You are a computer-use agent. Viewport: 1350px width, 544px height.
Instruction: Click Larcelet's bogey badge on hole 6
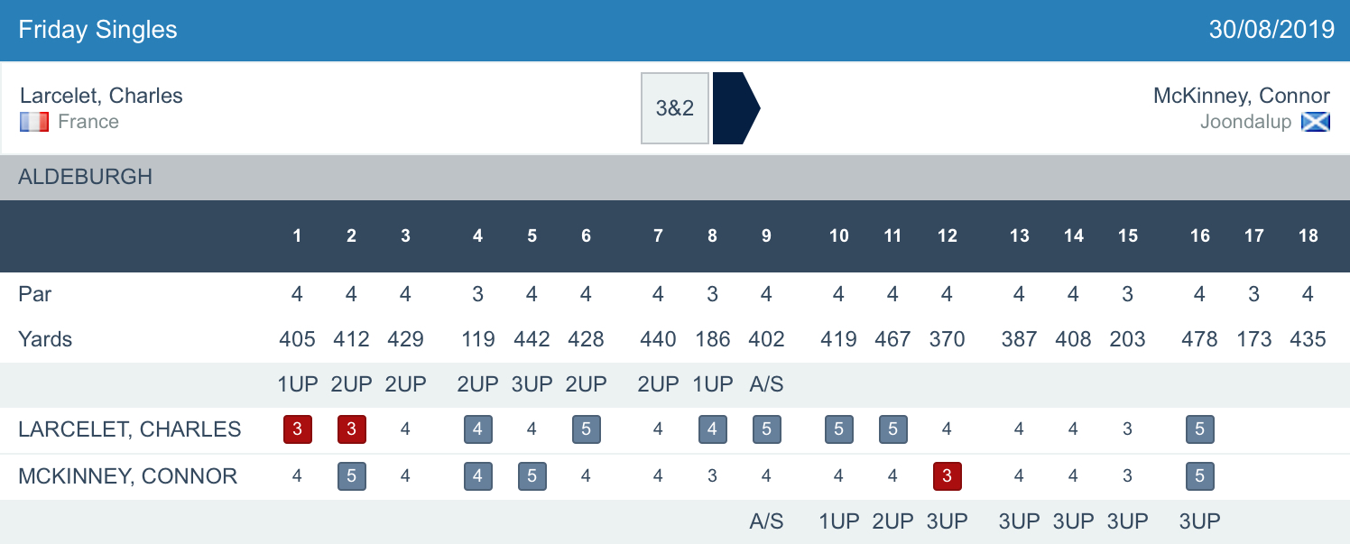pos(586,429)
